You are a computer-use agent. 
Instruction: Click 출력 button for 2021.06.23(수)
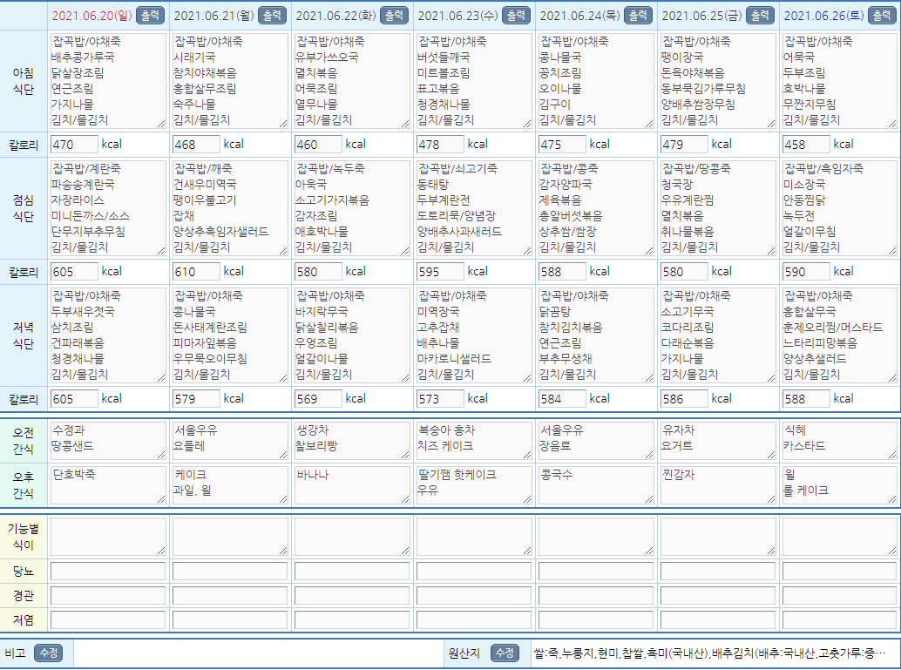(x=516, y=16)
